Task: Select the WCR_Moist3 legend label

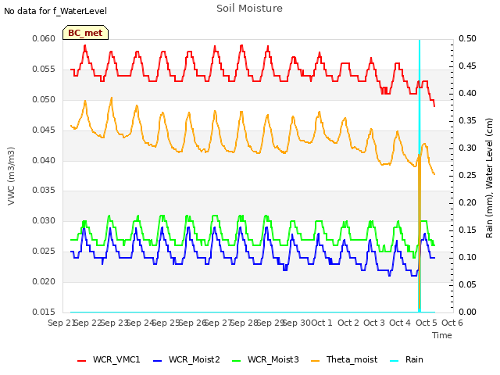Action: 273,359
